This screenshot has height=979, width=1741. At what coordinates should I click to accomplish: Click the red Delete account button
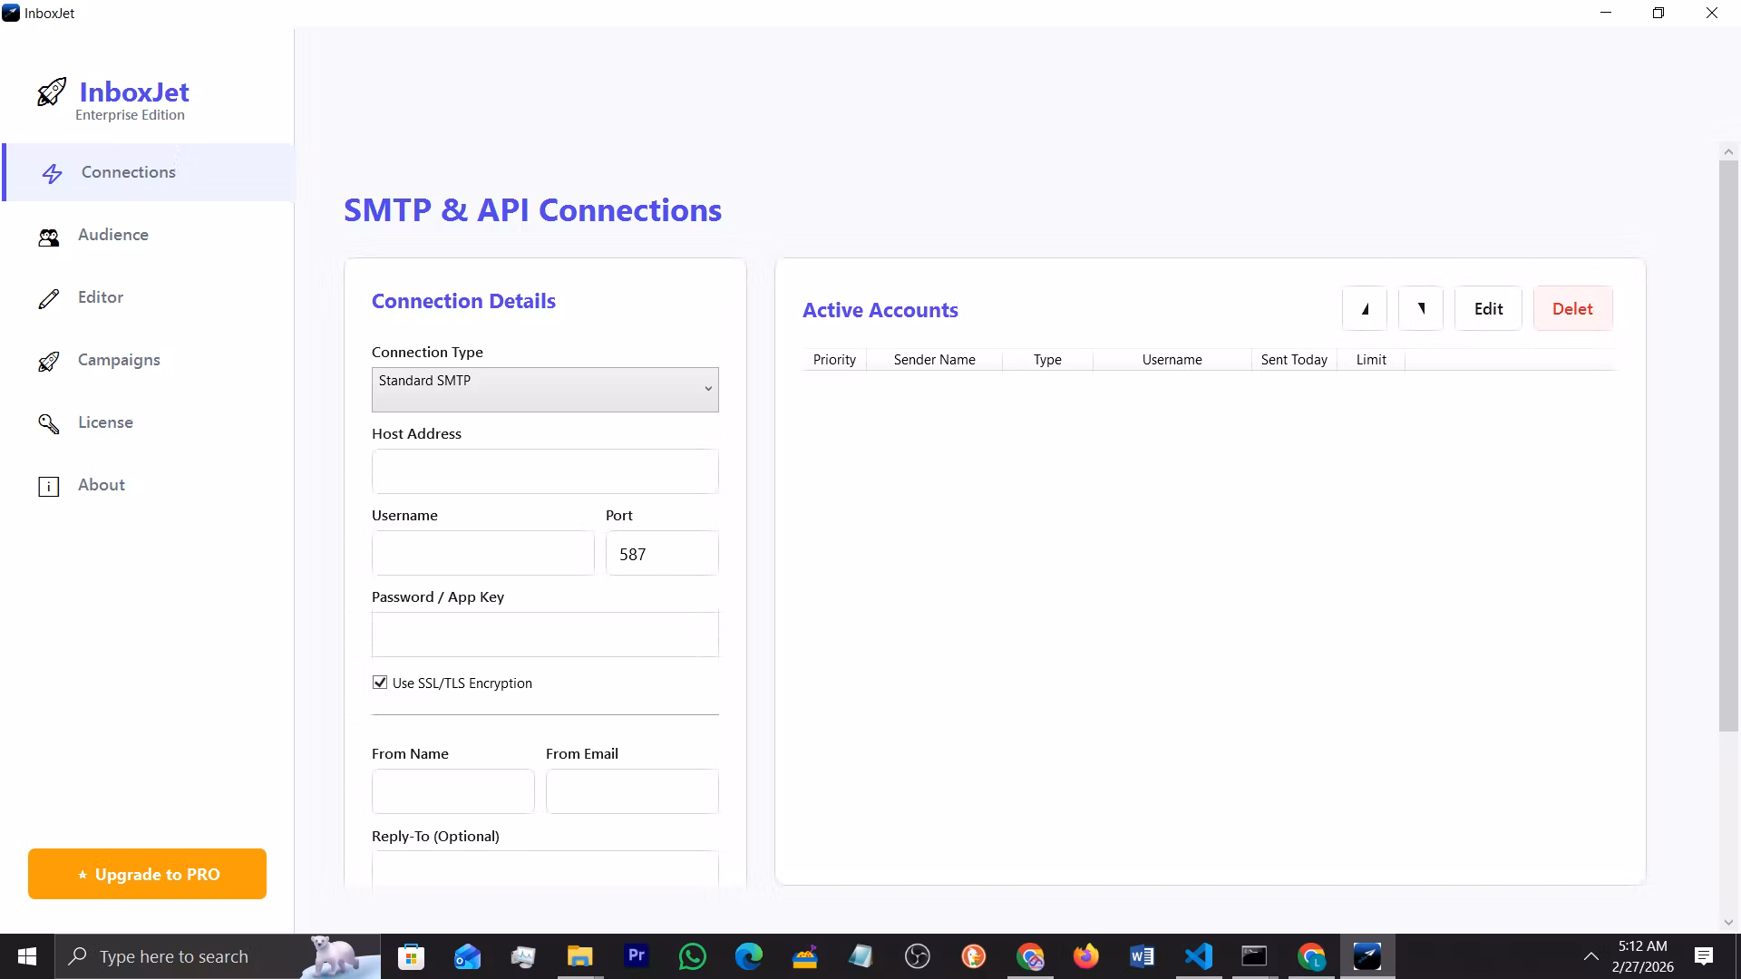1572,309
